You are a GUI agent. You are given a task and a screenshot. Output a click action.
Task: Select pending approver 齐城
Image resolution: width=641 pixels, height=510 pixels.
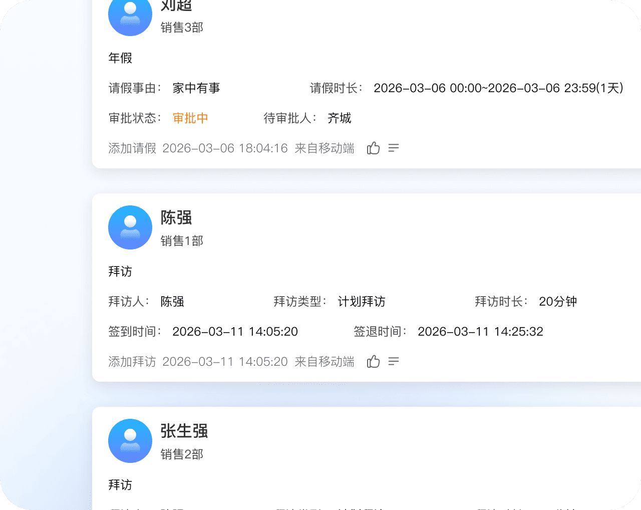(x=340, y=118)
